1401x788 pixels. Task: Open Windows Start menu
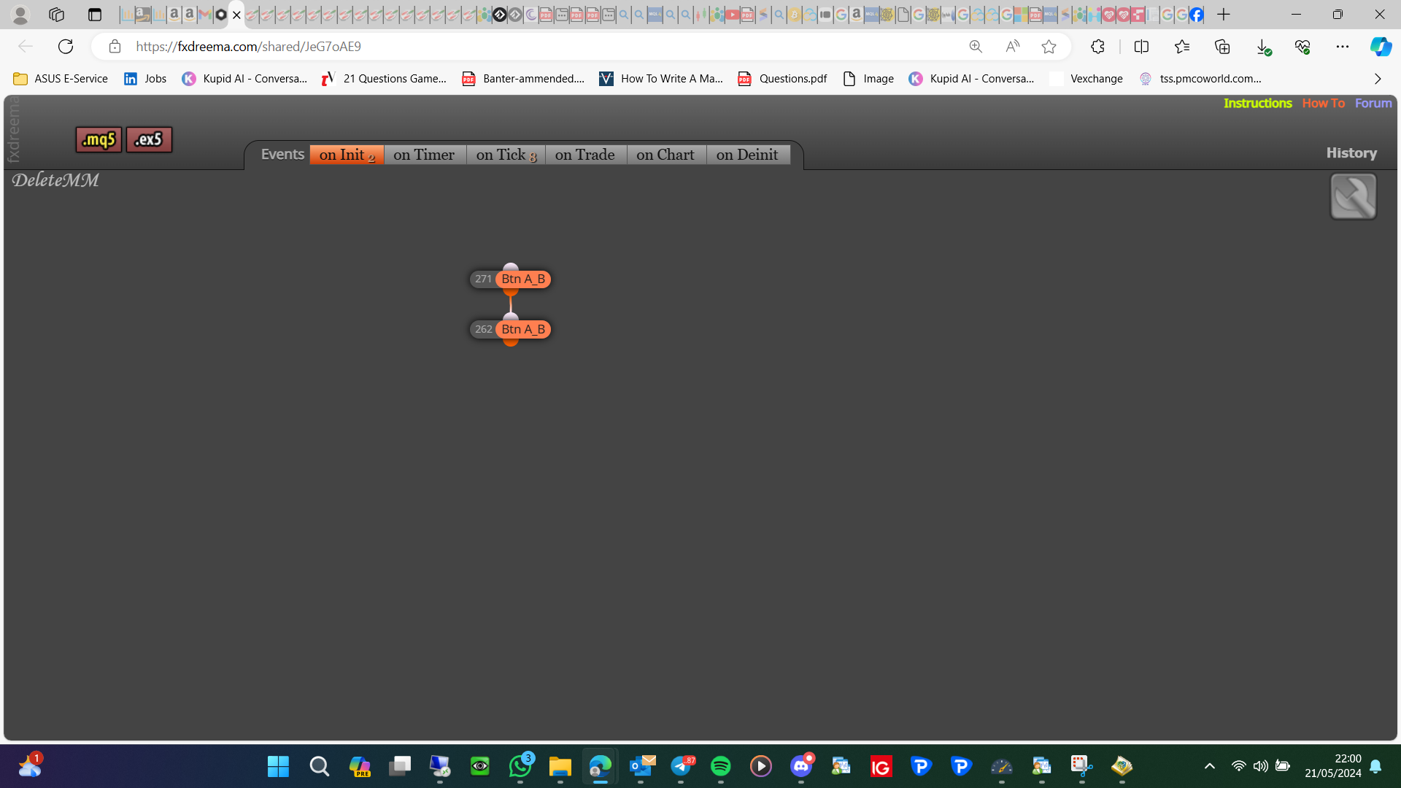278,766
